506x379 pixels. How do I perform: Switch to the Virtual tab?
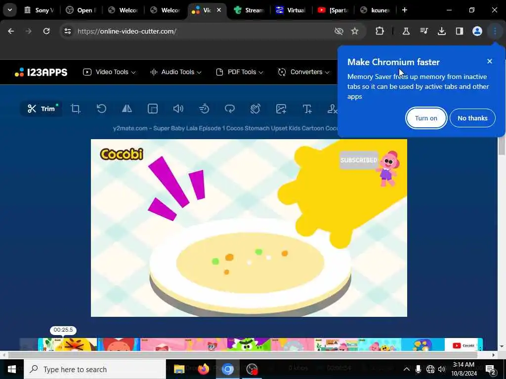(x=291, y=10)
